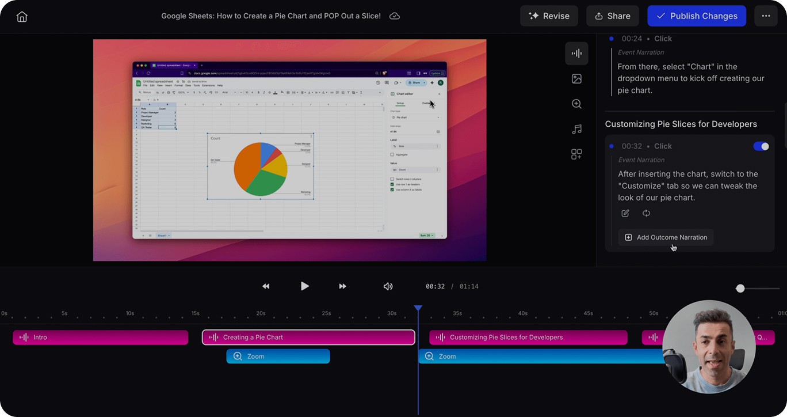Click the Customizing Pie Slices for Developers heading

681,124
